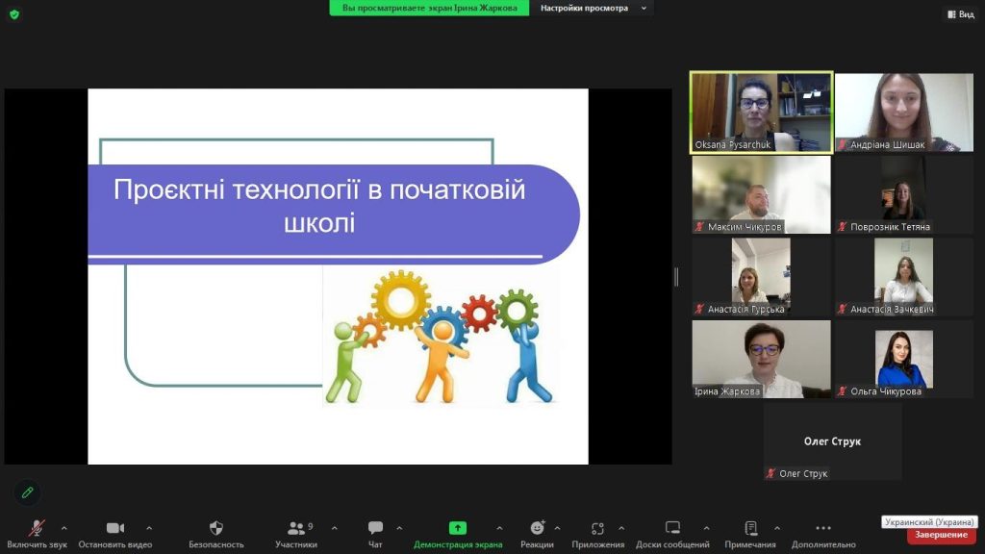Open Notes (Примечания) in toolbar
The height and width of the screenshot is (554, 985).
pos(750,528)
